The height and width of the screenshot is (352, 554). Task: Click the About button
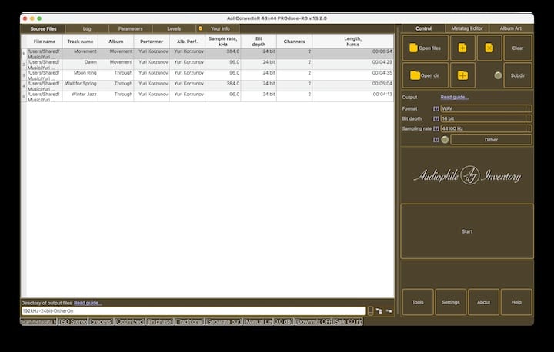[x=483, y=302]
